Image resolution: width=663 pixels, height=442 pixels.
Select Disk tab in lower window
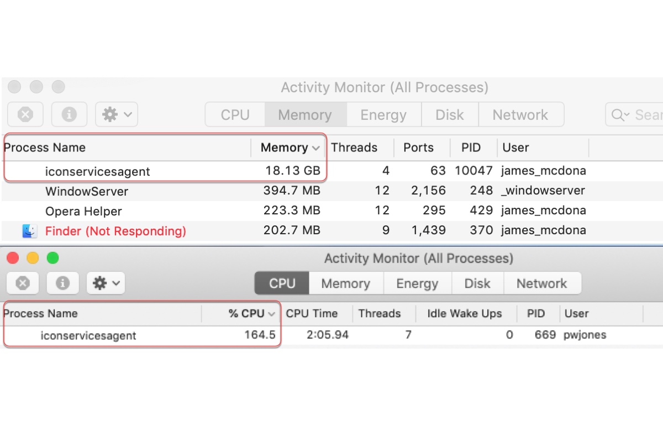point(477,283)
